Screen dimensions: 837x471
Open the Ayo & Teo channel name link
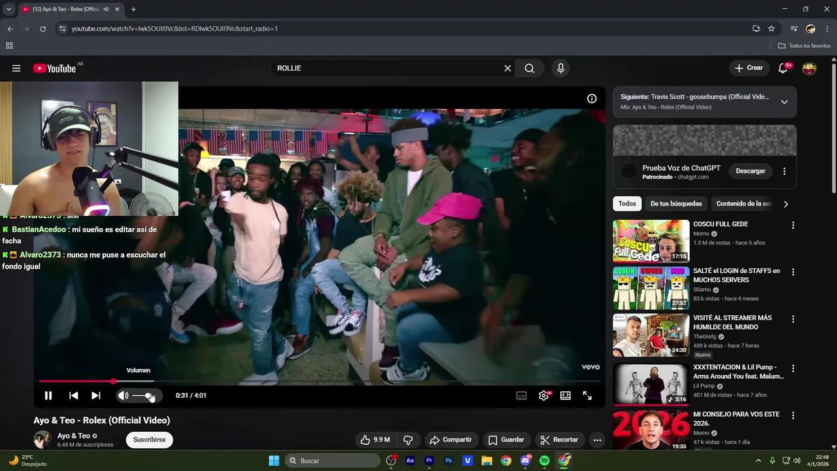[x=73, y=436]
